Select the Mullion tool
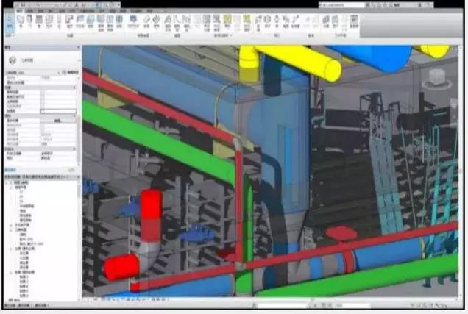The width and height of the screenshot is (468, 314). click(x=119, y=22)
